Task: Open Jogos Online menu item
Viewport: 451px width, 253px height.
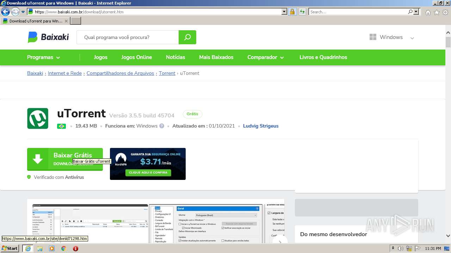Action: (x=137, y=57)
